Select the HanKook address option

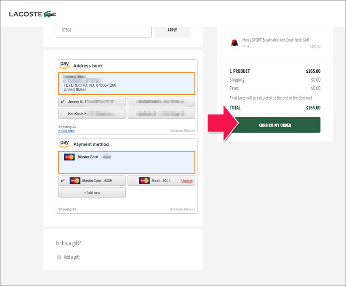click(x=92, y=114)
